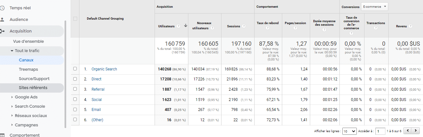Open Treemaps report
The width and height of the screenshot is (423, 137).
(x=28, y=69)
